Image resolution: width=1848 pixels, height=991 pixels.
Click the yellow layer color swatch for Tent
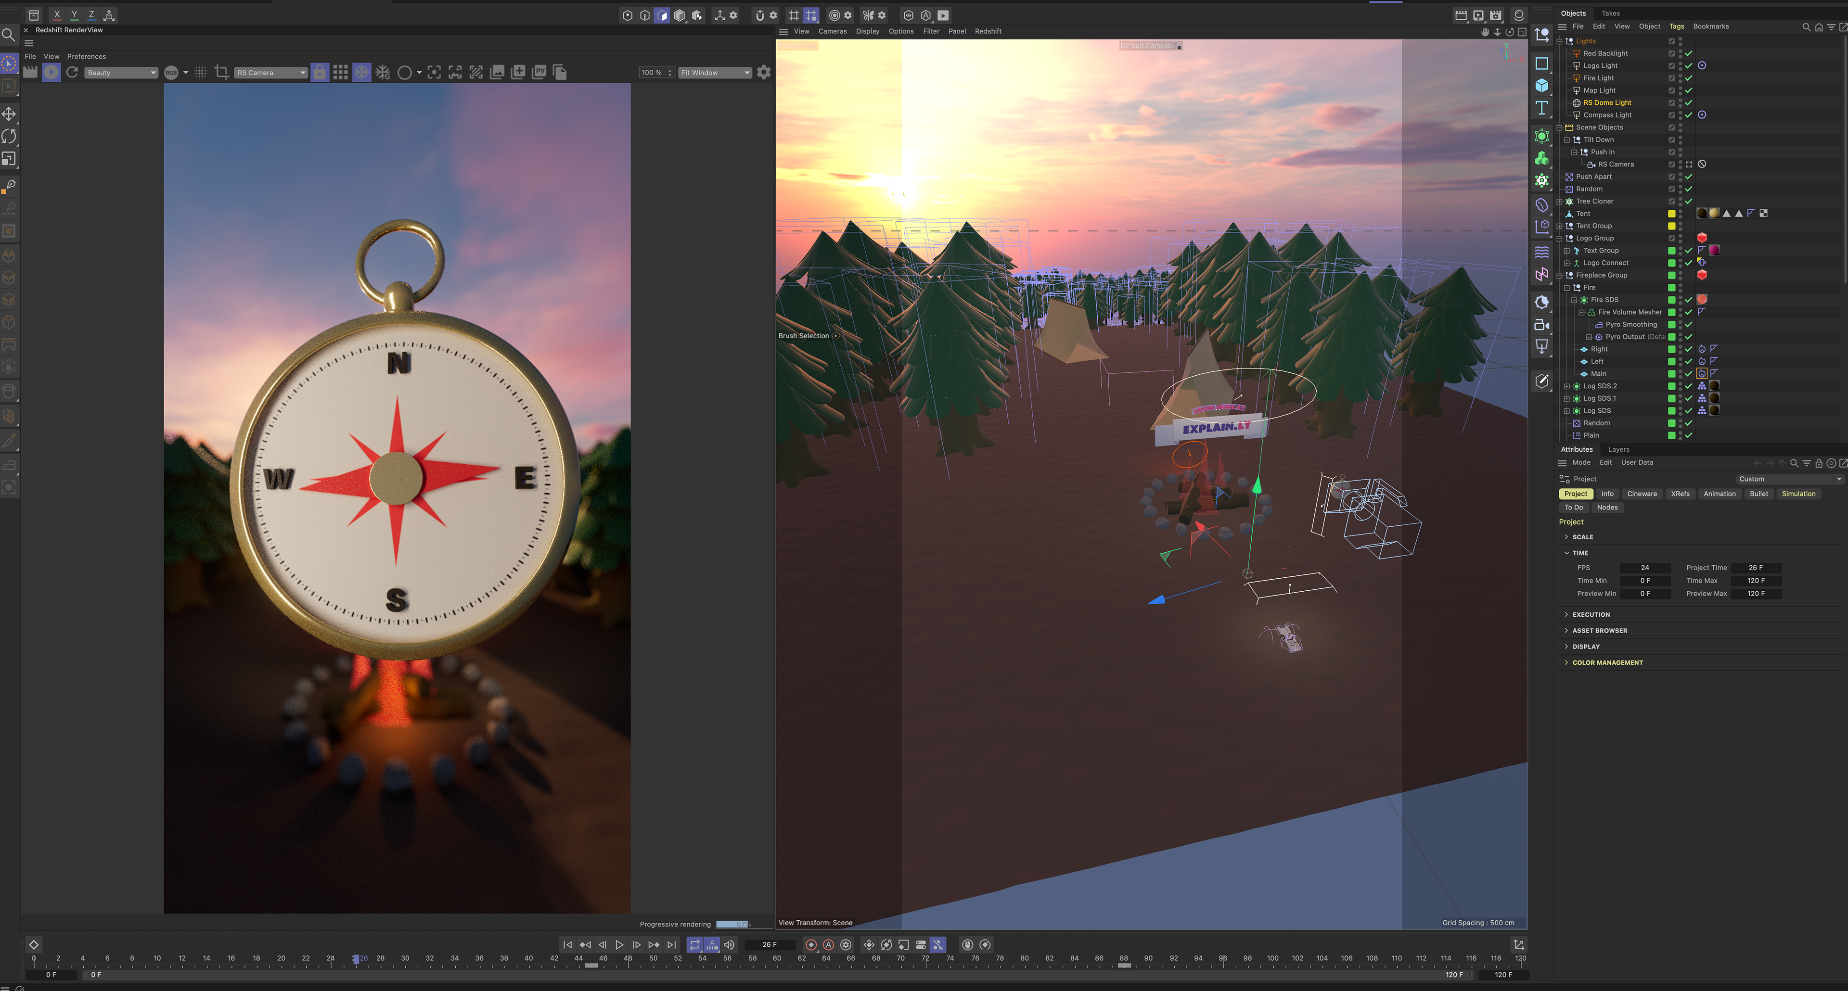[x=1671, y=214]
